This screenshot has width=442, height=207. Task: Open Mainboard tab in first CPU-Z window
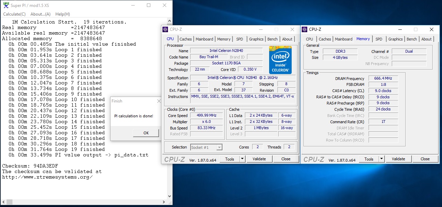click(204, 39)
